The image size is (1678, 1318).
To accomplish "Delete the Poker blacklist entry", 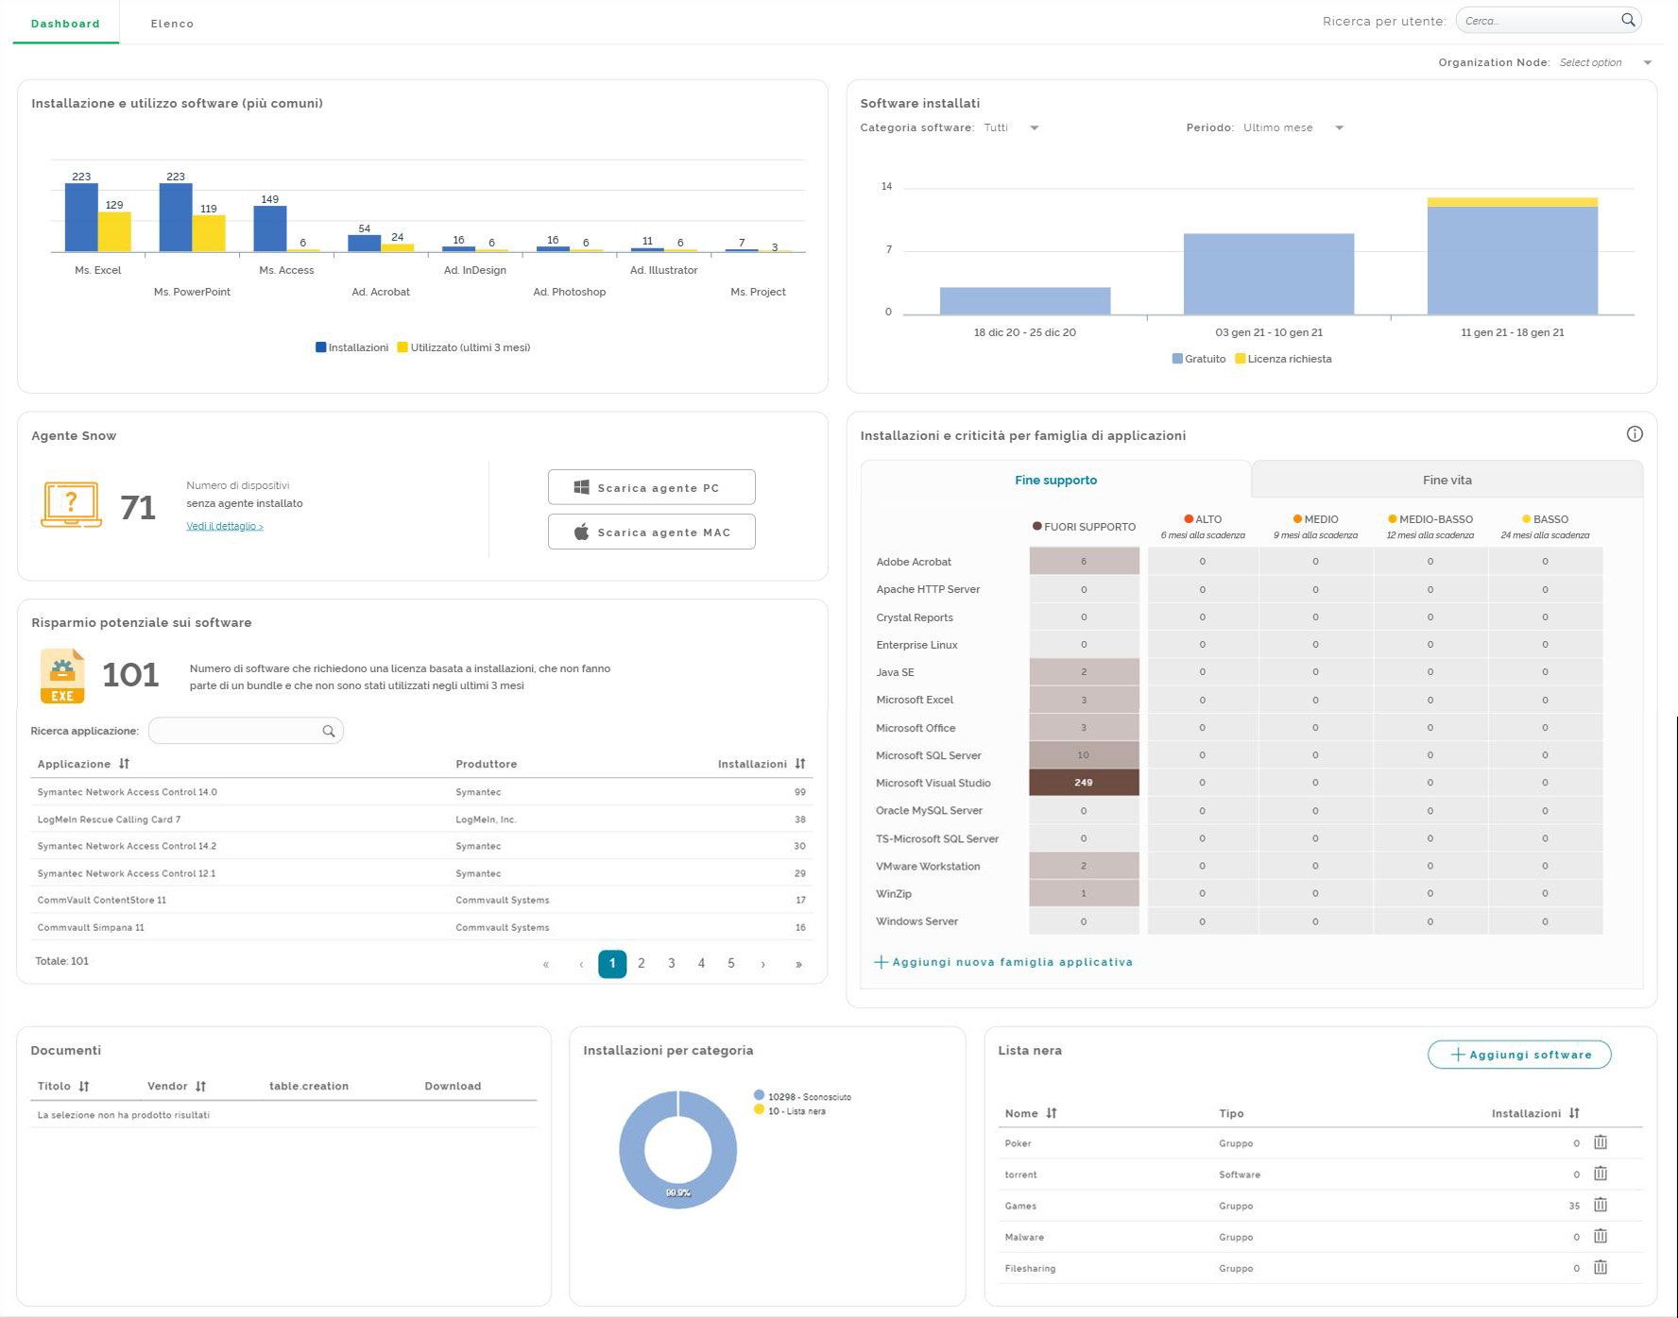I will point(1601,1142).
